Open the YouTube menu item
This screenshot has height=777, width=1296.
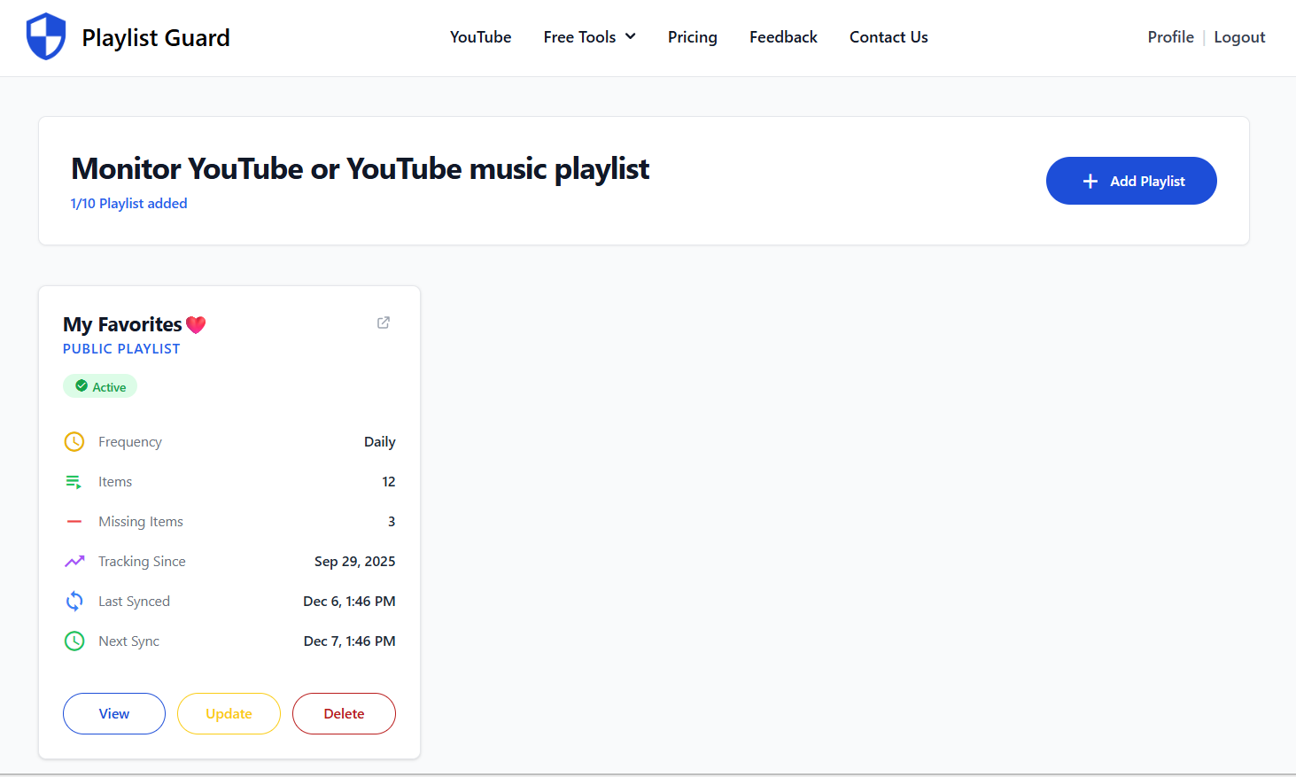480,37
